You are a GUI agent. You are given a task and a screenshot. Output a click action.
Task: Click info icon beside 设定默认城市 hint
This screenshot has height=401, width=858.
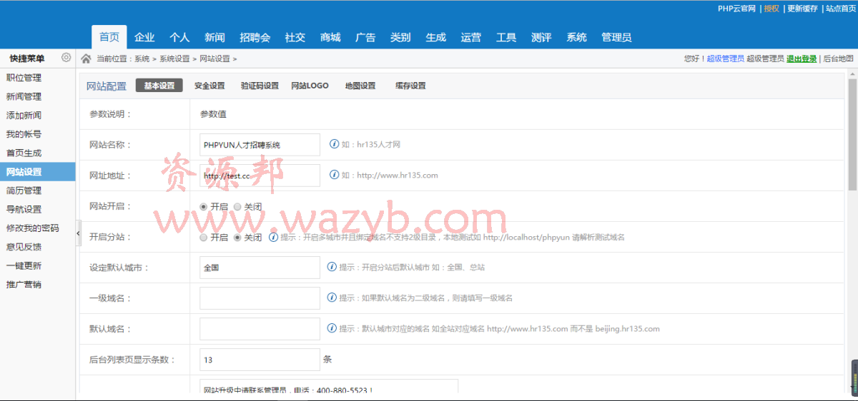pyautogui.click(x=332, y=268)
